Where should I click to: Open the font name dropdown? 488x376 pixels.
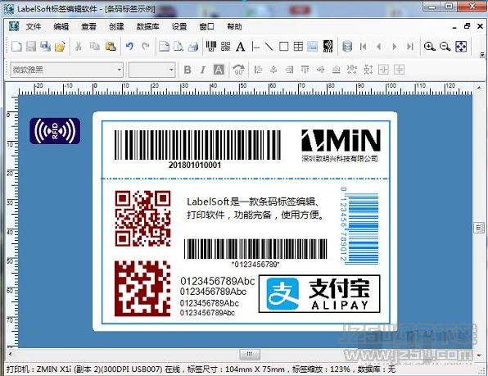point(119,70)
